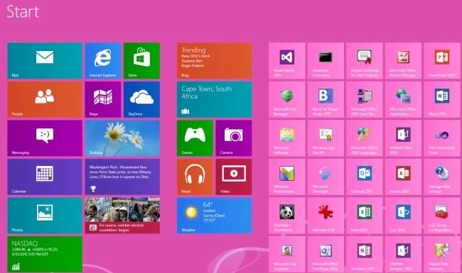This screenshot has height=273, width=462.
Task: Open news tile about unions election countdown
Action: click(x=122, y=216)
